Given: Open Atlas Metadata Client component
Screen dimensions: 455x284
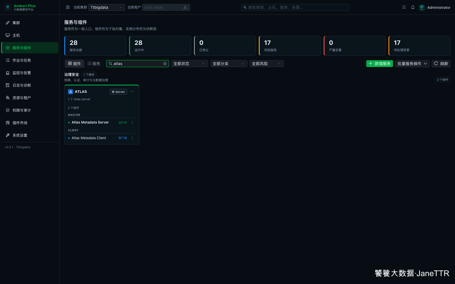Looking at the screenshot, I should click(89, 138).
